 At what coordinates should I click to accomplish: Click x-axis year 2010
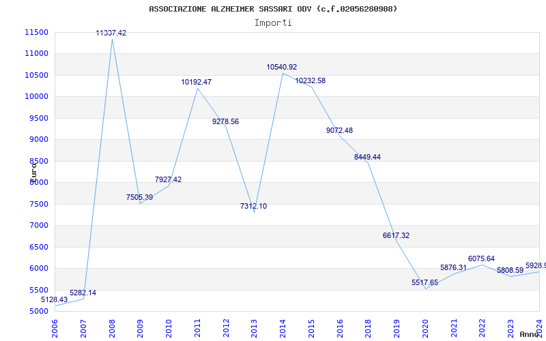point(169,329)
